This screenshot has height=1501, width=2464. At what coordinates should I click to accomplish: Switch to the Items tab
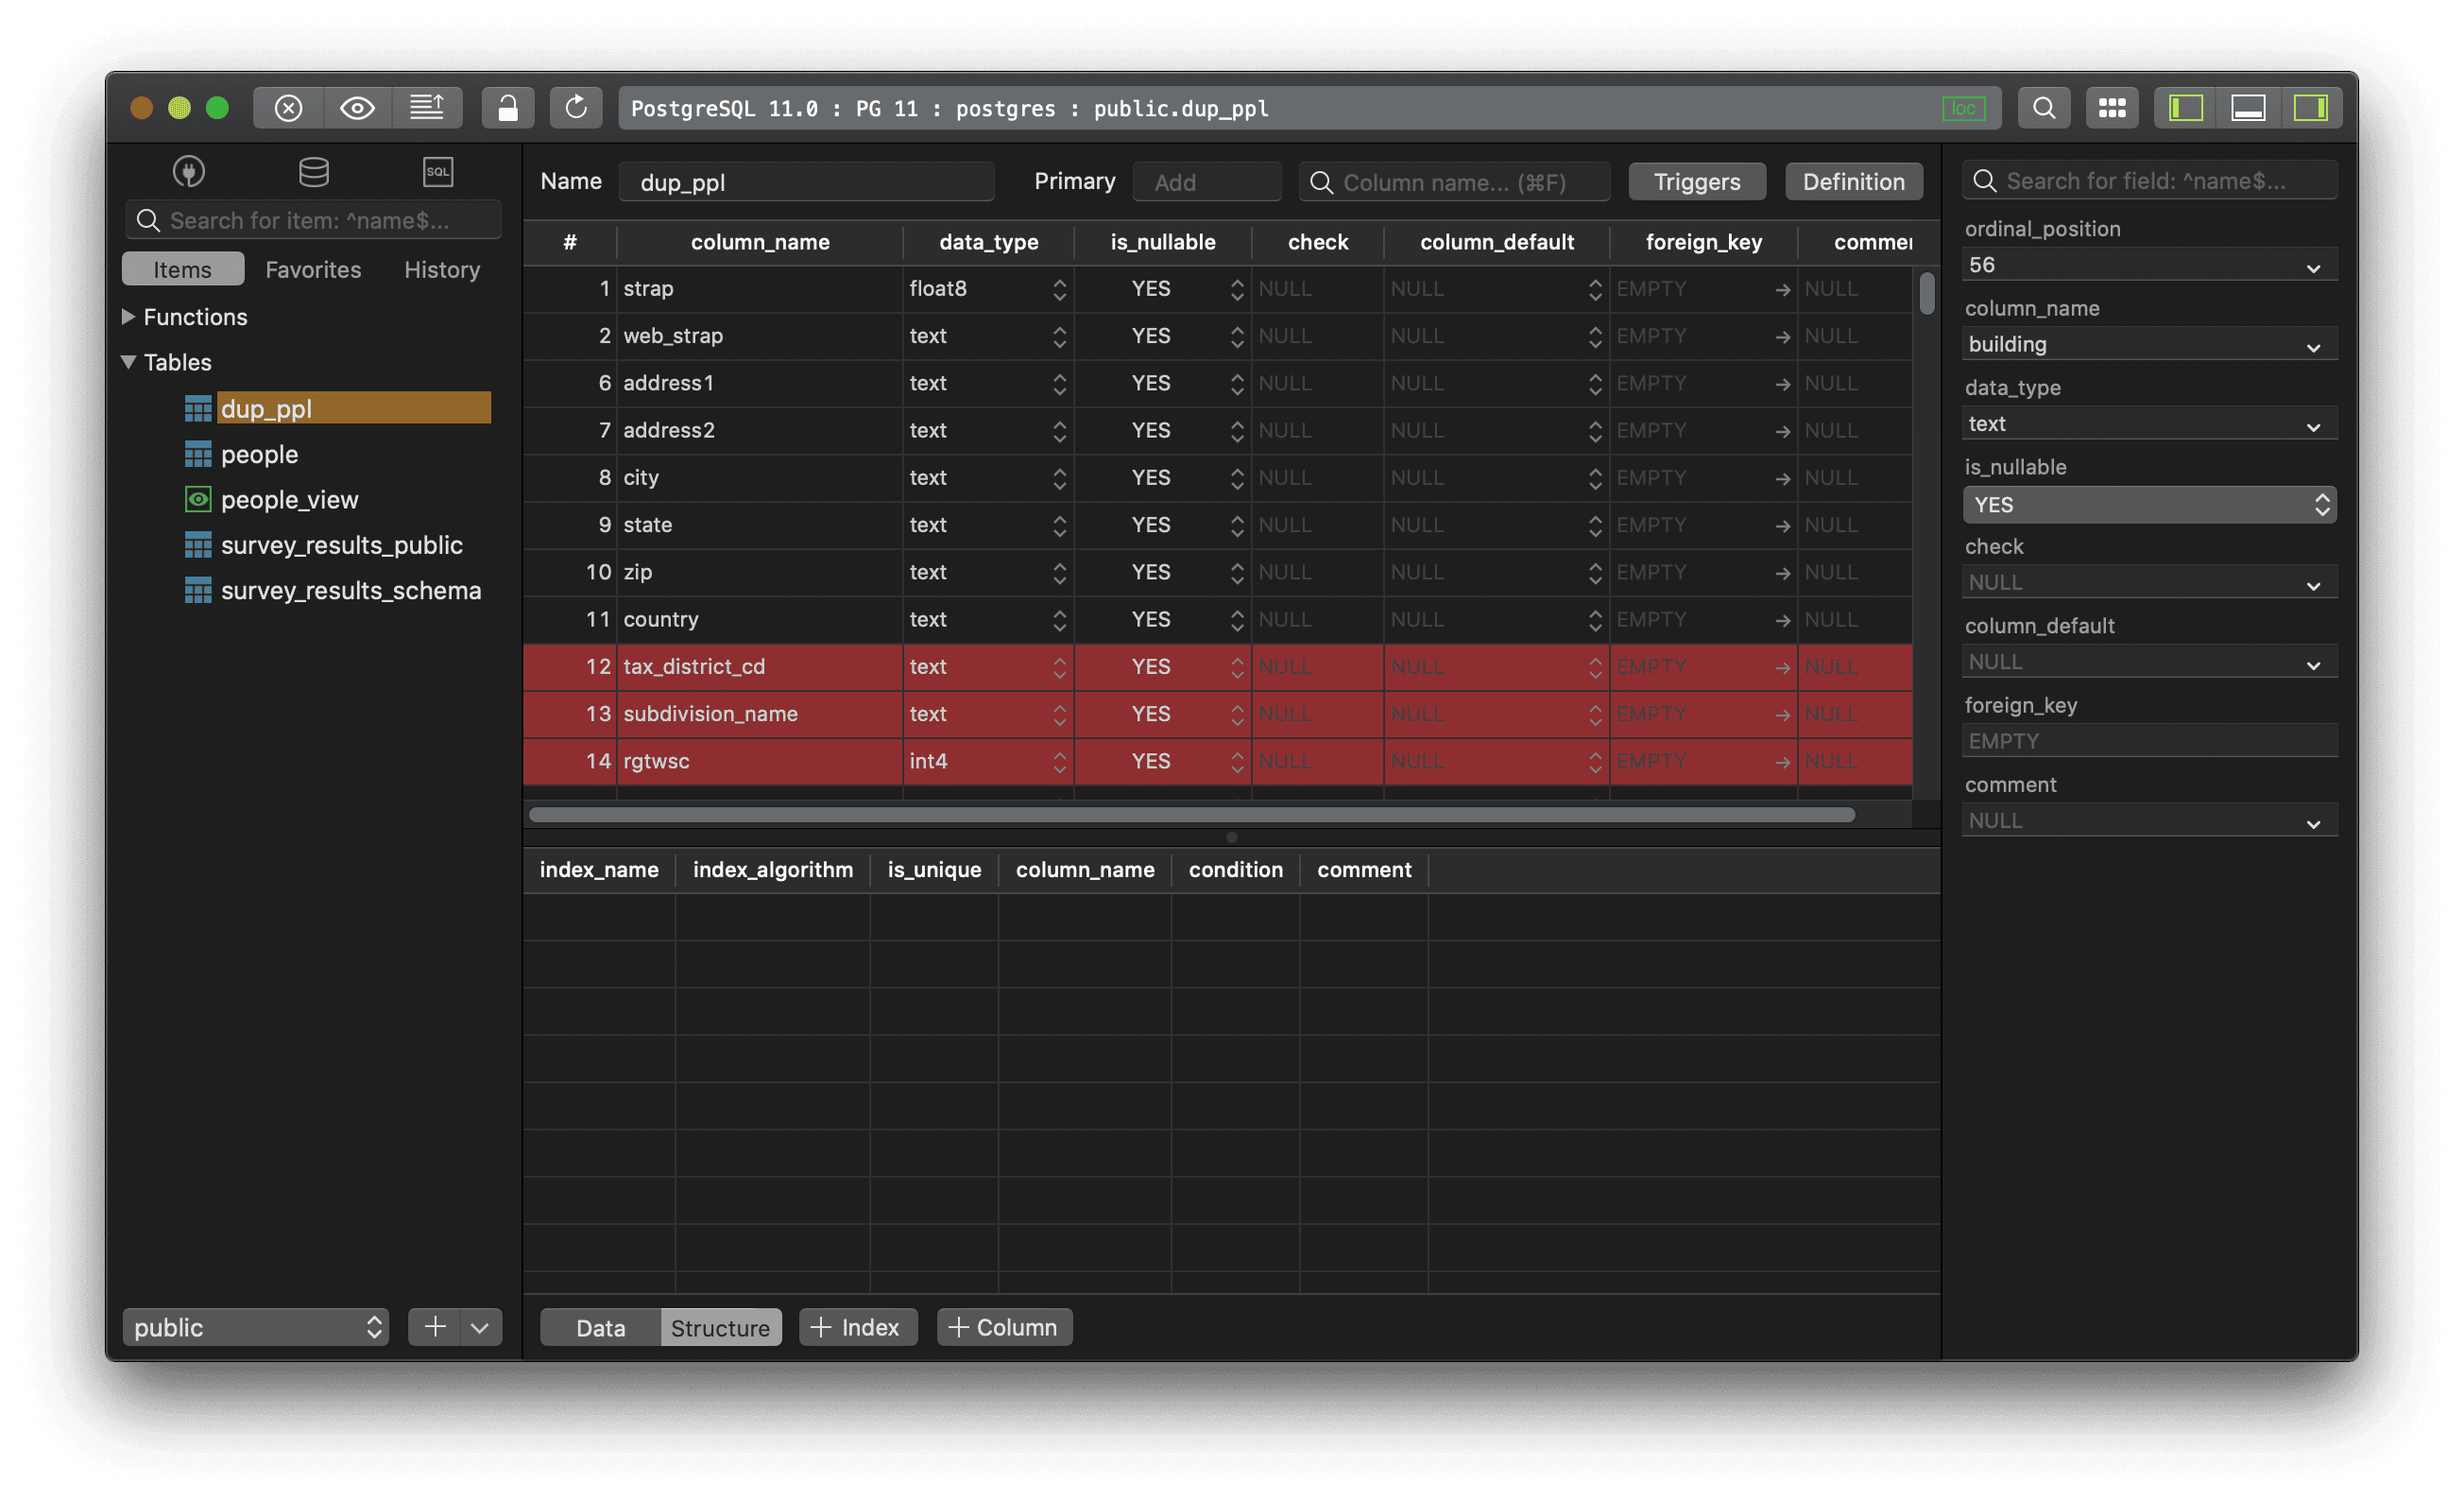click(x=182, y=269)
